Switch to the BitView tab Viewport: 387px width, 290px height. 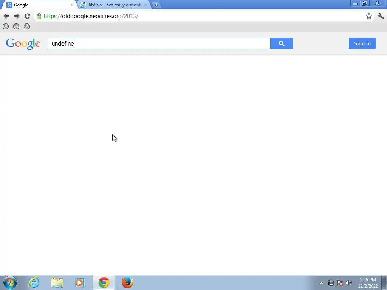(114, 5)
